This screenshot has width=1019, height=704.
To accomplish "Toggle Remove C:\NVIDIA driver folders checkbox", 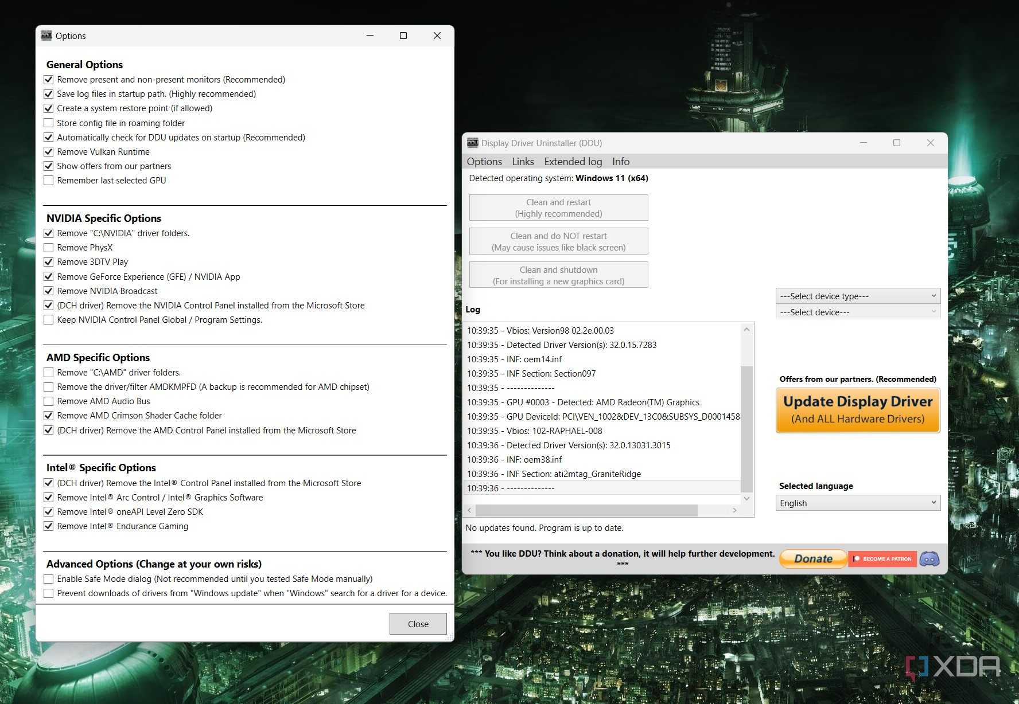I will (x=49, y=233).
